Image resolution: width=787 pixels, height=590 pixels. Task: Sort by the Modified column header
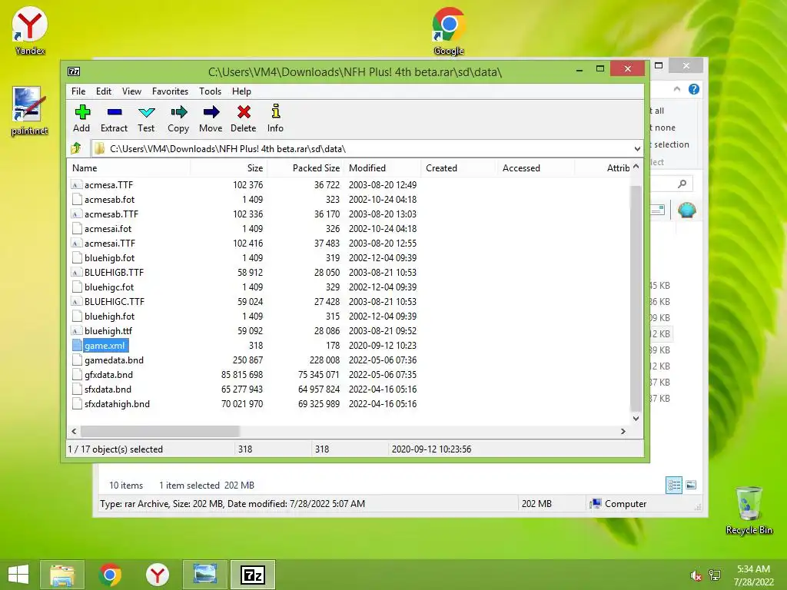click(383, 168)
